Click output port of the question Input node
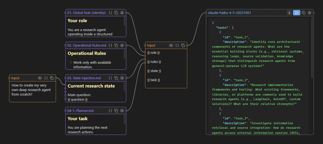Screen dimensions: 323x144 click(x=56, y=78)
